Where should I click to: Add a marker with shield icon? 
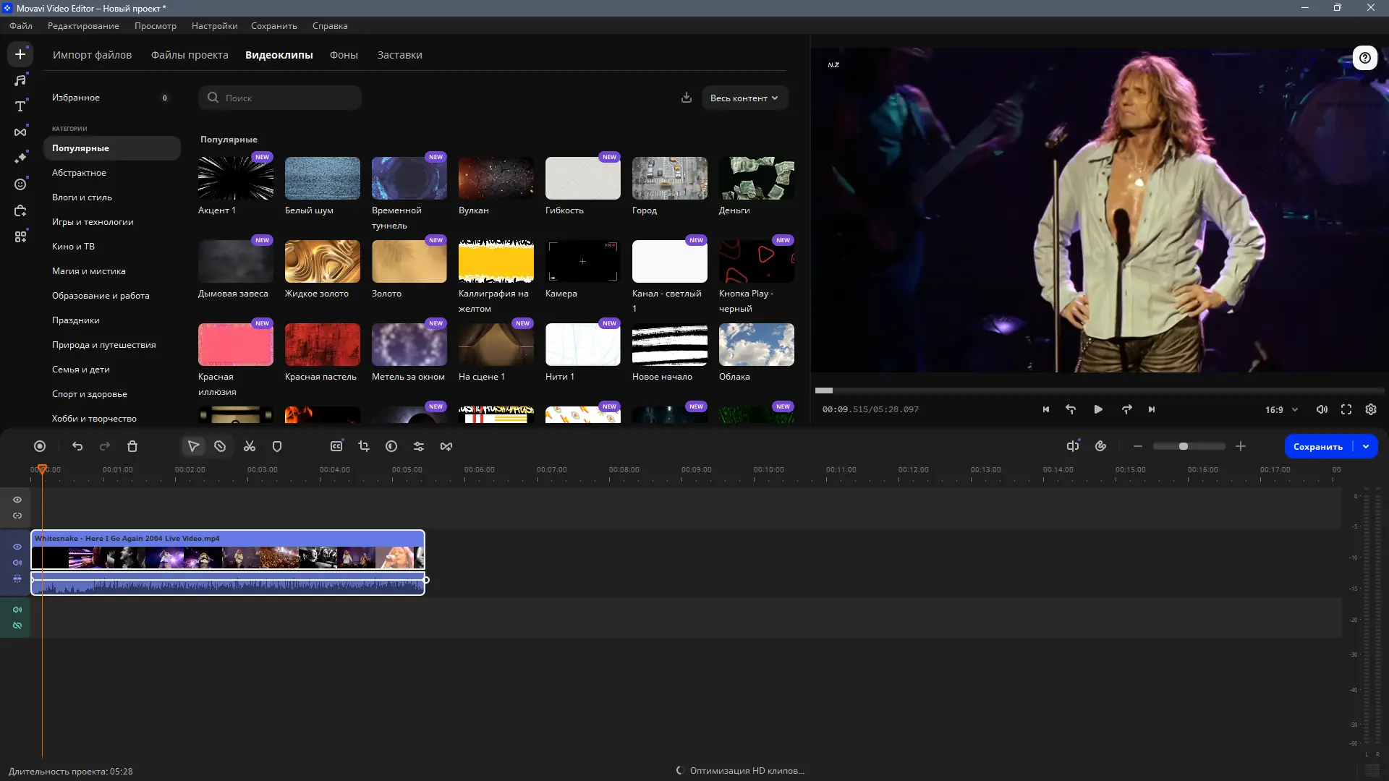(x=277, y=447)
